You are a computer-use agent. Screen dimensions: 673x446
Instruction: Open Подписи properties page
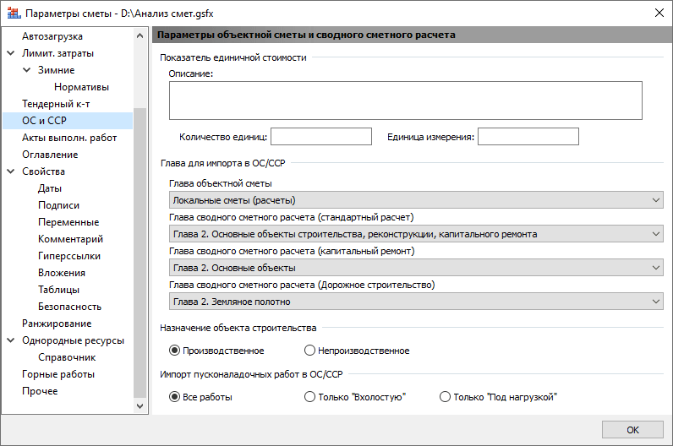[59, 205]
